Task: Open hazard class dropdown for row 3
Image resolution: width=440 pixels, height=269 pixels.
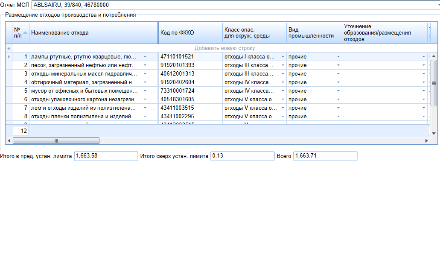Action: (x=282, y=74)
